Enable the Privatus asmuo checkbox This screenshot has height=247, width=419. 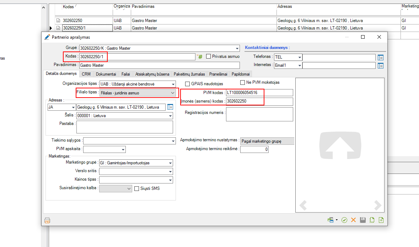point(209,56)
